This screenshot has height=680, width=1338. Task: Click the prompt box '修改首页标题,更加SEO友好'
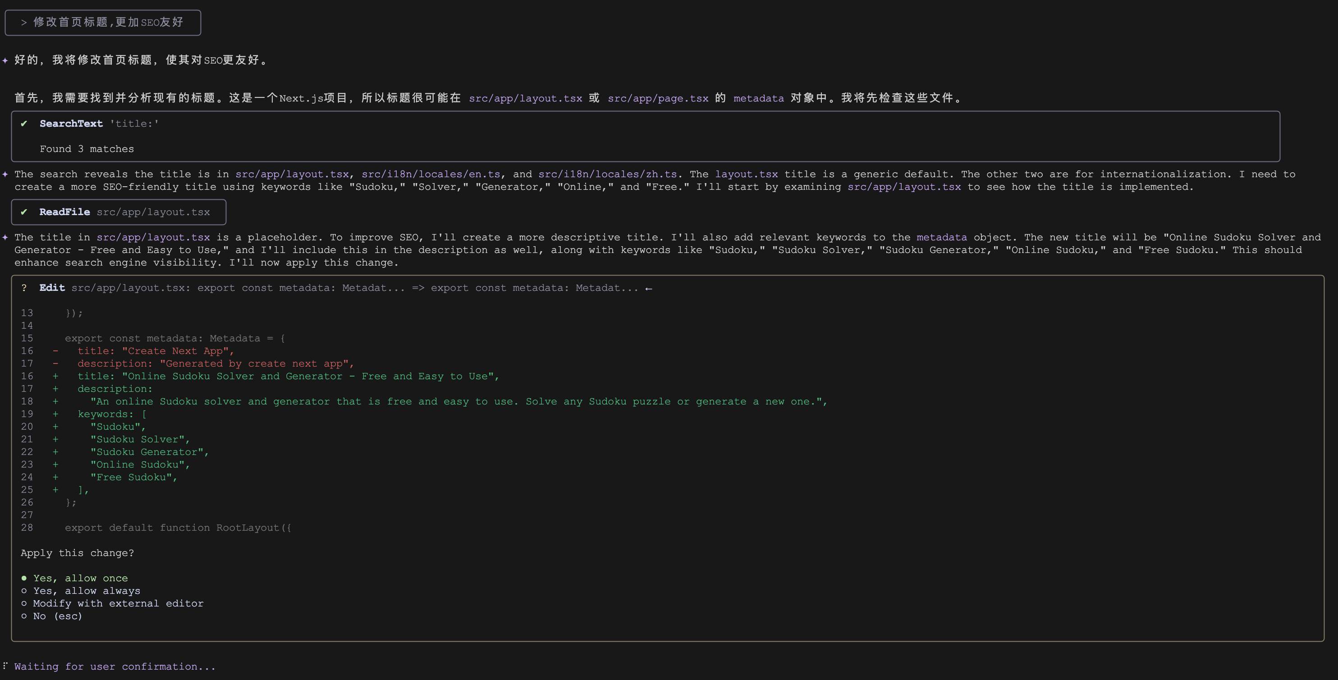(x=103, y=23)
